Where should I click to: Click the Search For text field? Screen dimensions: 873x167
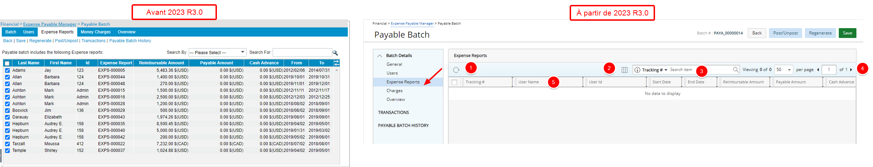tap(302, 52)
